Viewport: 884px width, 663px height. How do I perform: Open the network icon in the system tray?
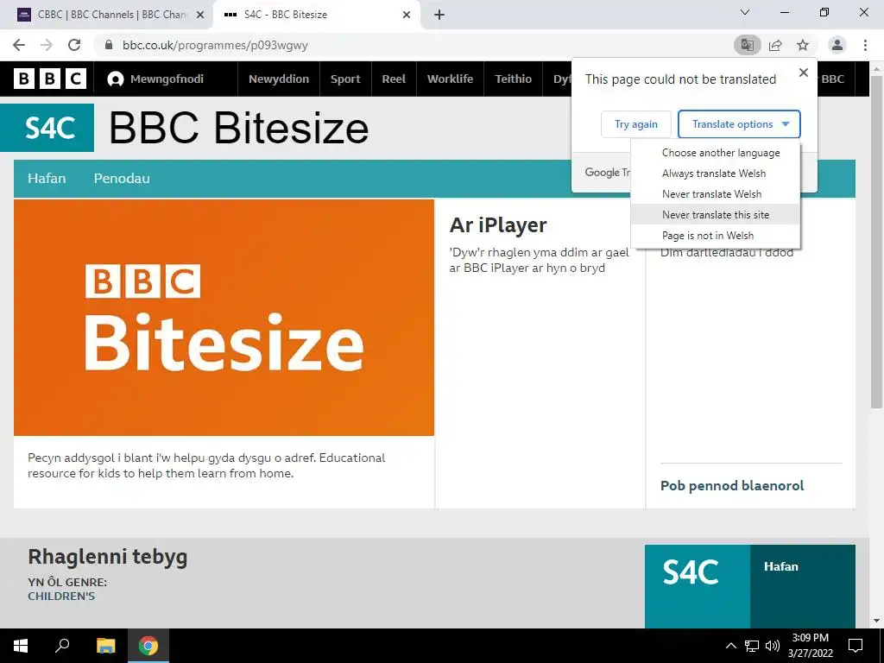click(752, 646)
